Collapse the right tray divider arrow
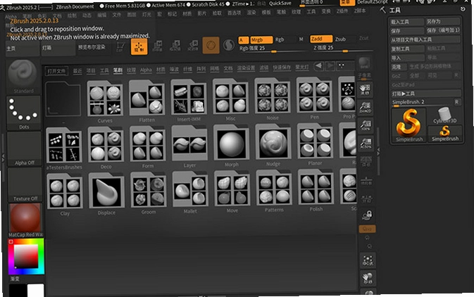474x297 pixels. click(378, 150)
